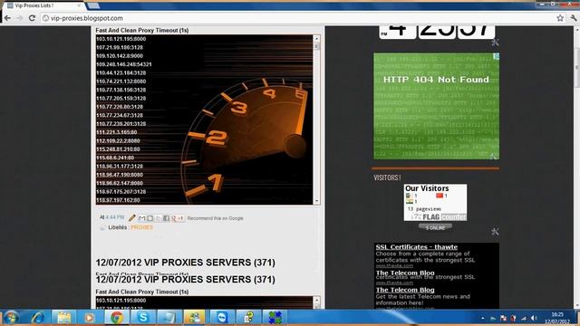Launch Internet Explorer from the taskbar
The height and width of the screenshot is (326, 580).
(38, 318)
